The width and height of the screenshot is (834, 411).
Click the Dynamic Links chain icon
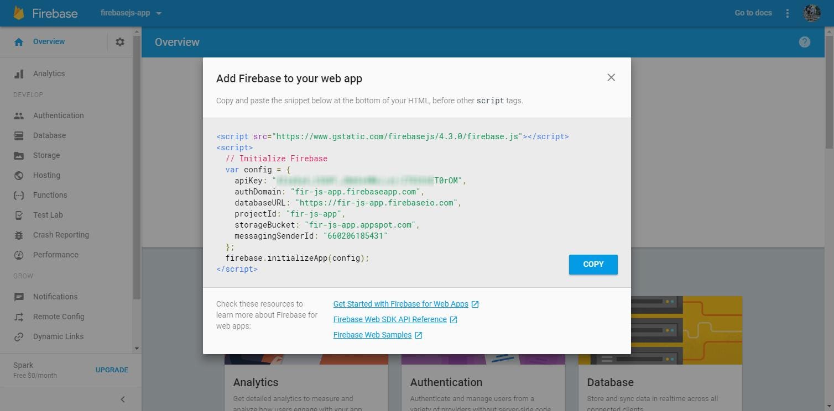pyautogui.click(x=19, y=336)
